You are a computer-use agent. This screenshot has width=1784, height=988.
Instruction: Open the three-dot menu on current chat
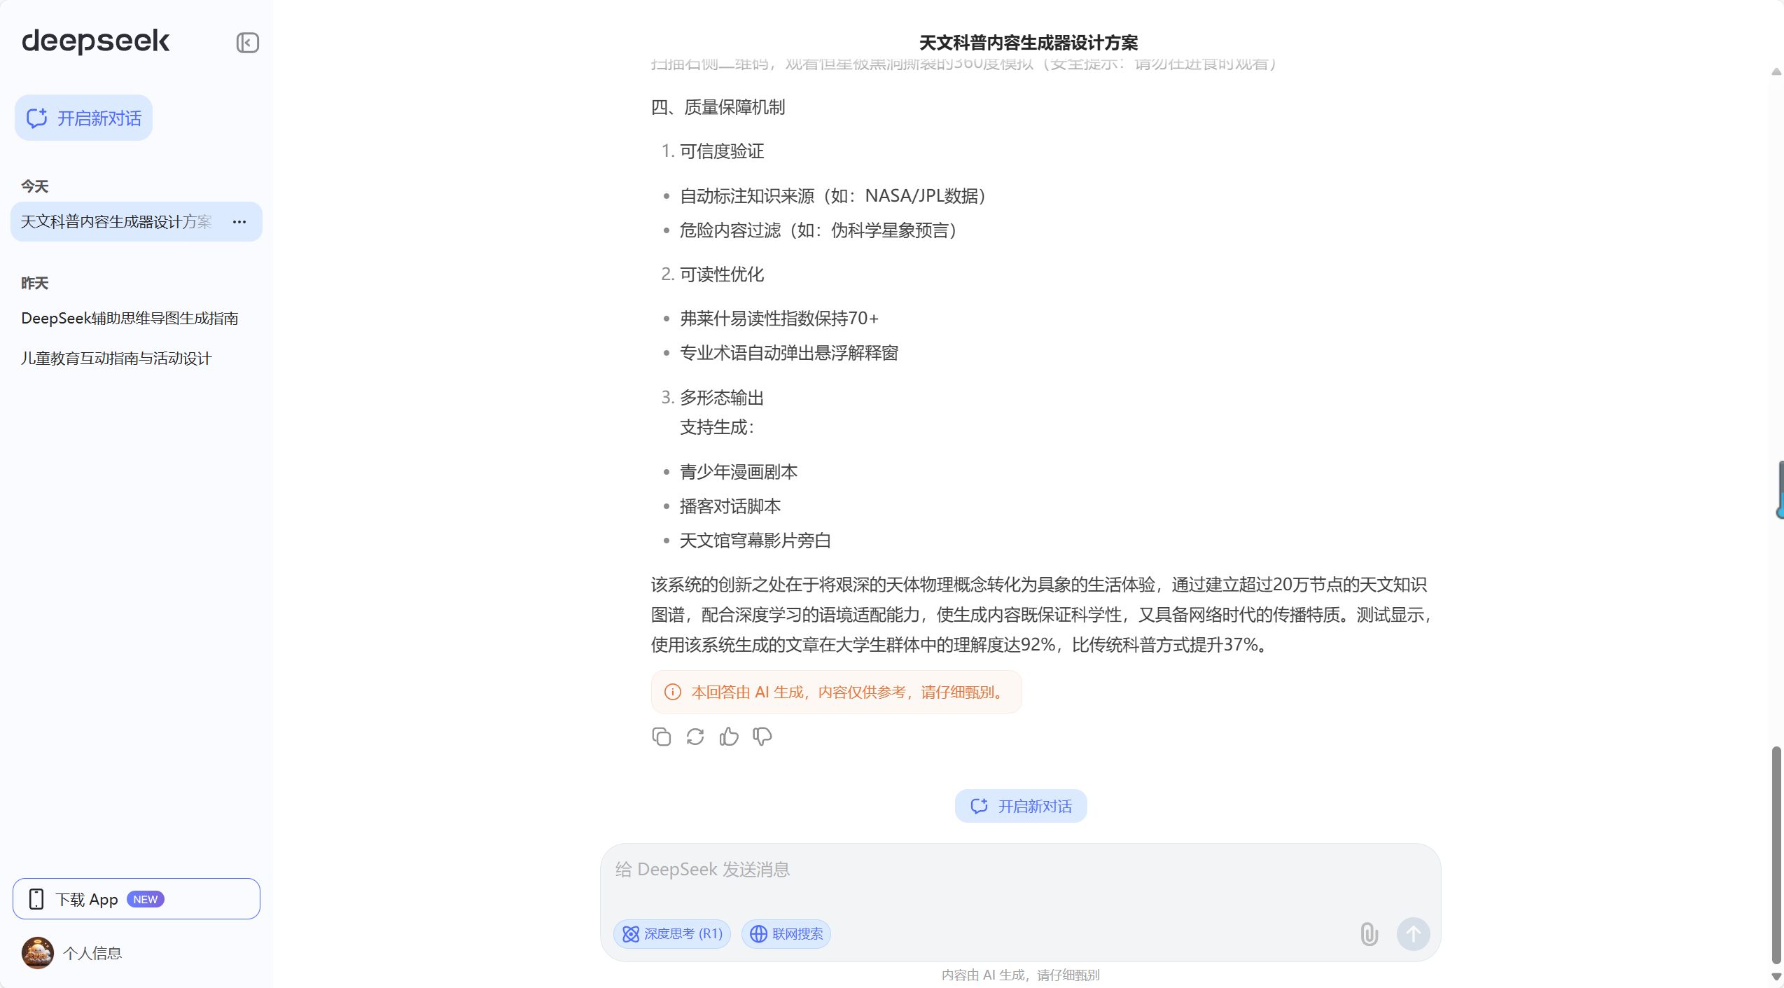(x=239, y=222)
